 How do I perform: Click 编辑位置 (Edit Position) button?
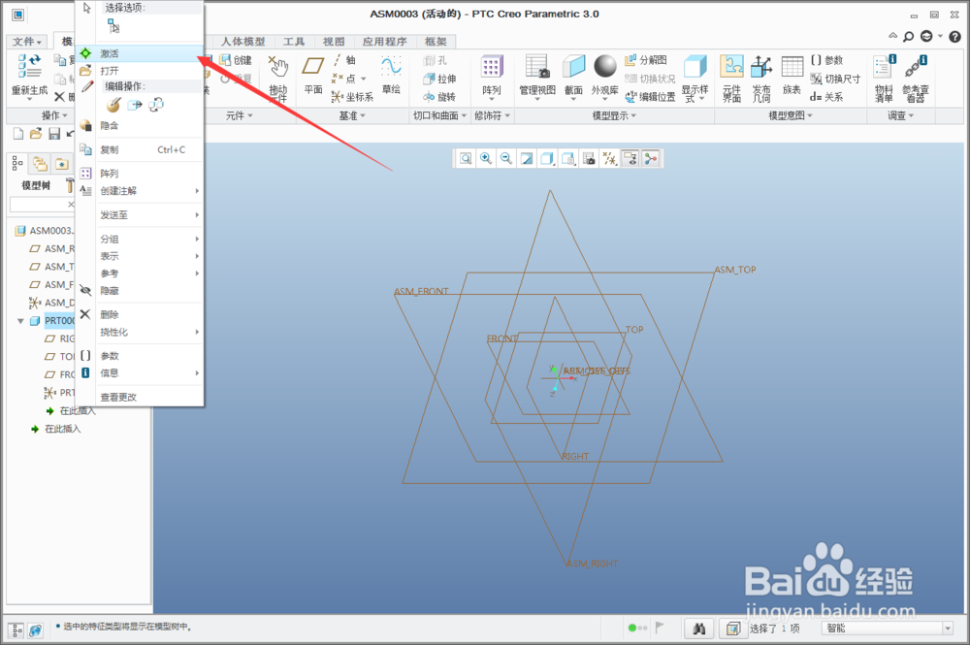[x=650, y=96]
